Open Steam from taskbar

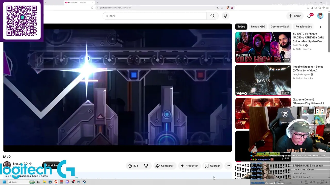(84, 182)
